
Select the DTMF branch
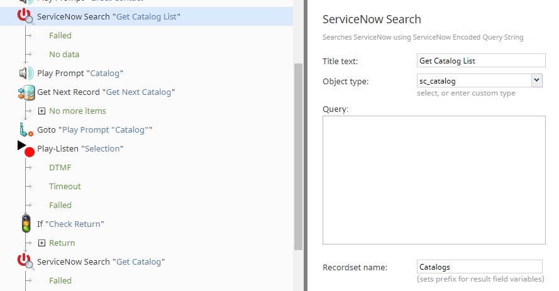pos(60,168)
